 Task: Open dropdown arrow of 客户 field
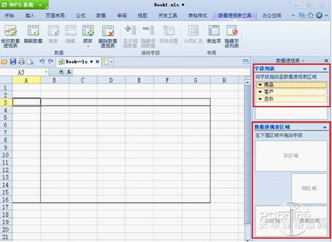point(260,91)
